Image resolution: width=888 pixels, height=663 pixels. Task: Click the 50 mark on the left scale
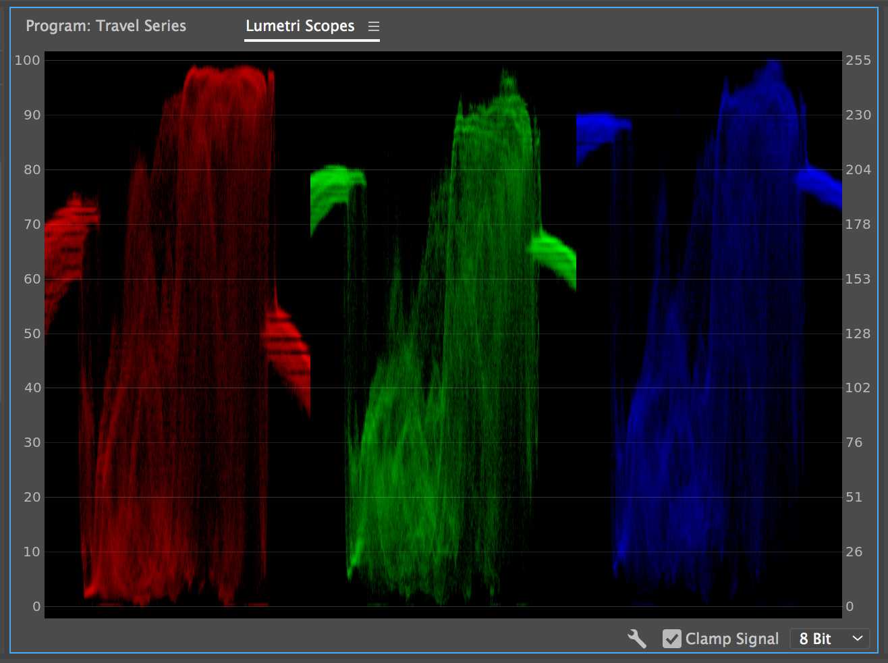tap(32, 334)
